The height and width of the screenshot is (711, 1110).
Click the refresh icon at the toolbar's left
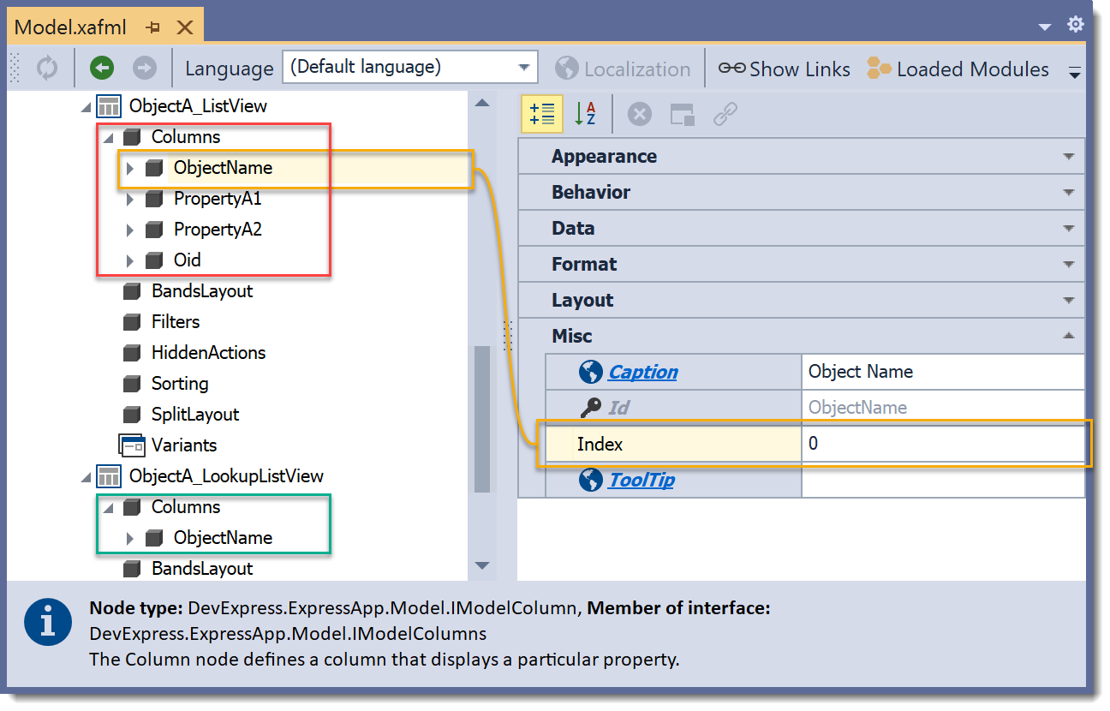point(47,69)
